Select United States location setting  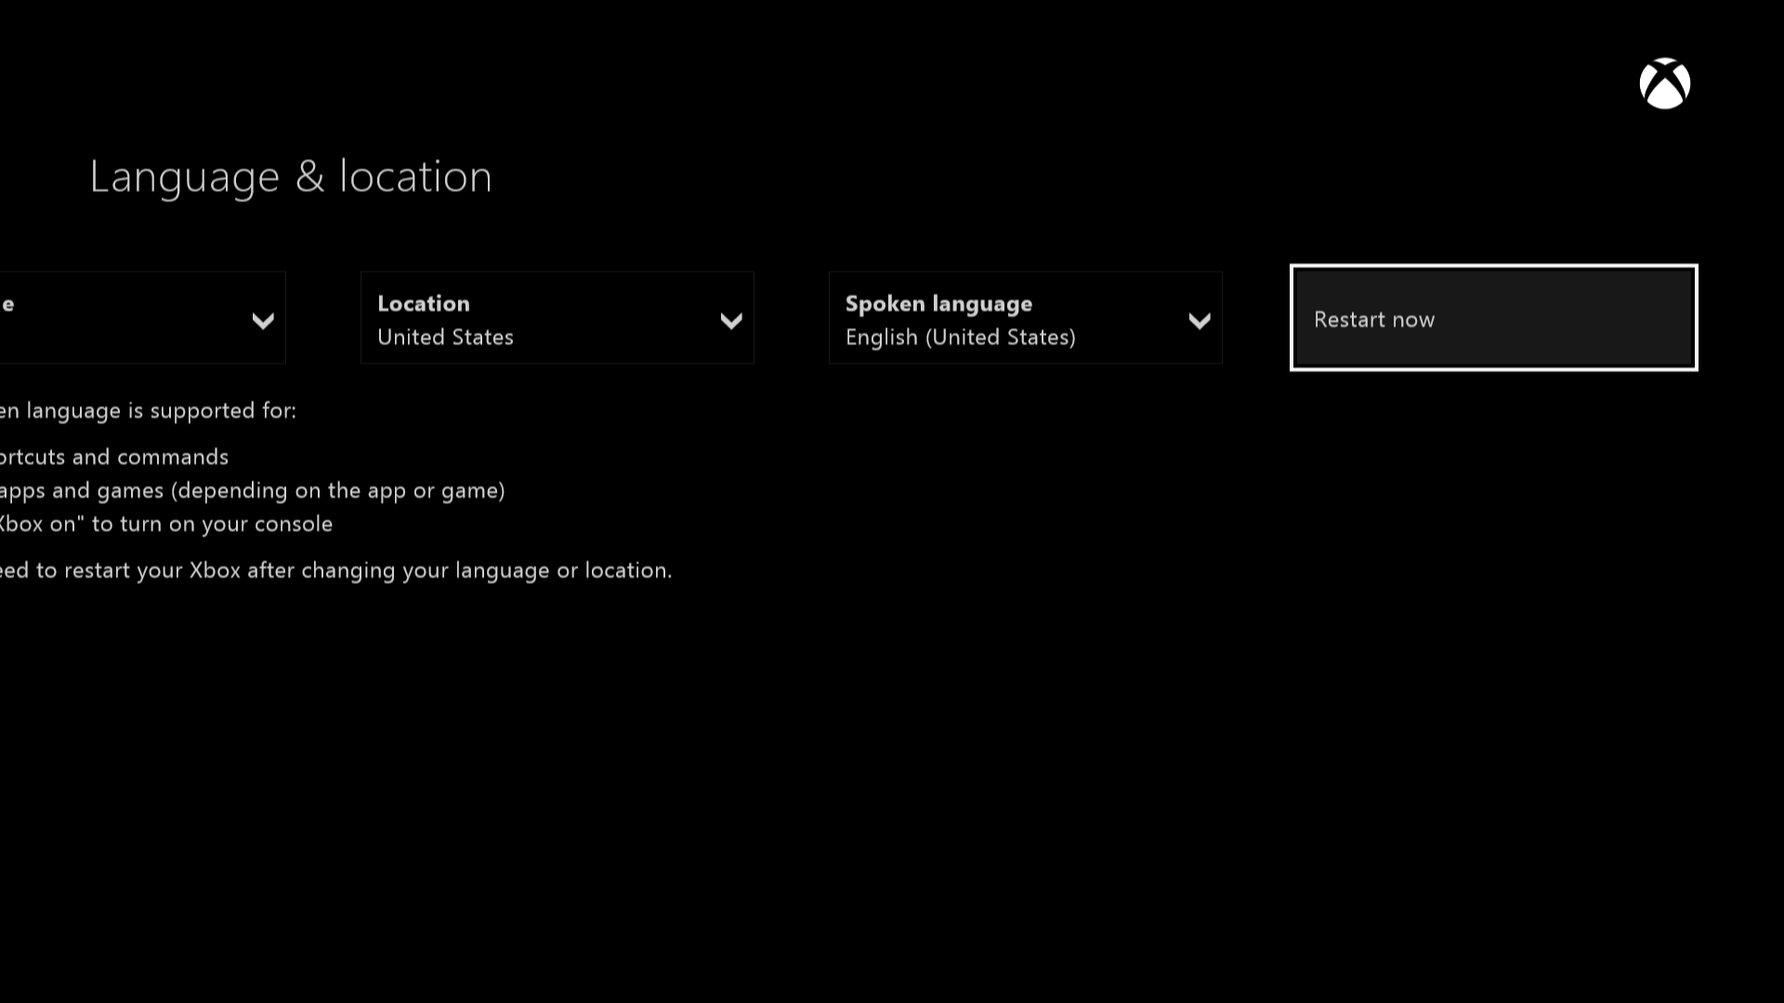pos(557,318)
